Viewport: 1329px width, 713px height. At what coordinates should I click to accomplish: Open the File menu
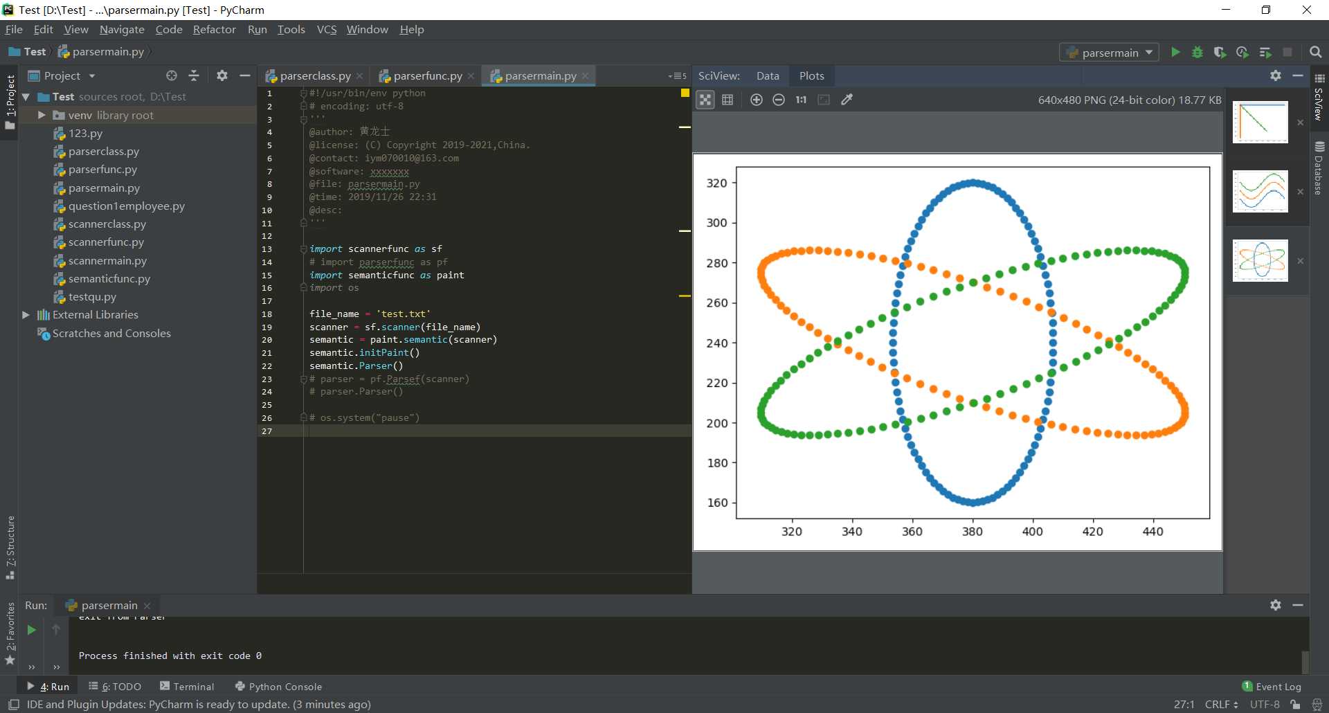pos(14,29)
